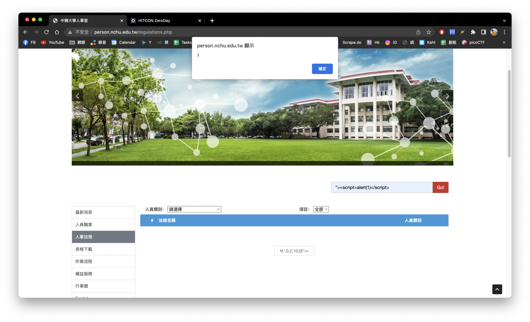
Task: Open 權益服務 in the sidebar
Action: tap(104, 274)
